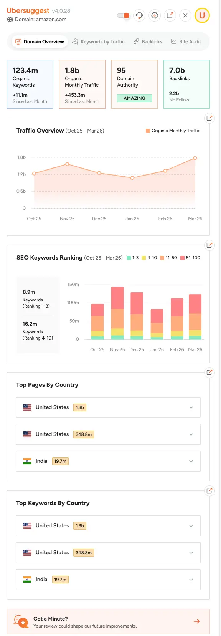Expand the Traffic Overview chart in new view
Screen dimensions: 221x636
click(209, 118)
